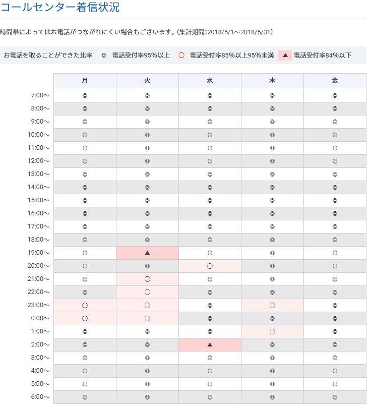Click the double-circle icon for 木 at 15:00
Image resolution: width=370 pixels, height=408 pixels.
click(273, 201)
